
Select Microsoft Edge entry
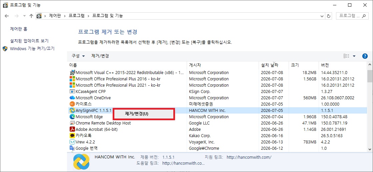[x=217, y=117]
